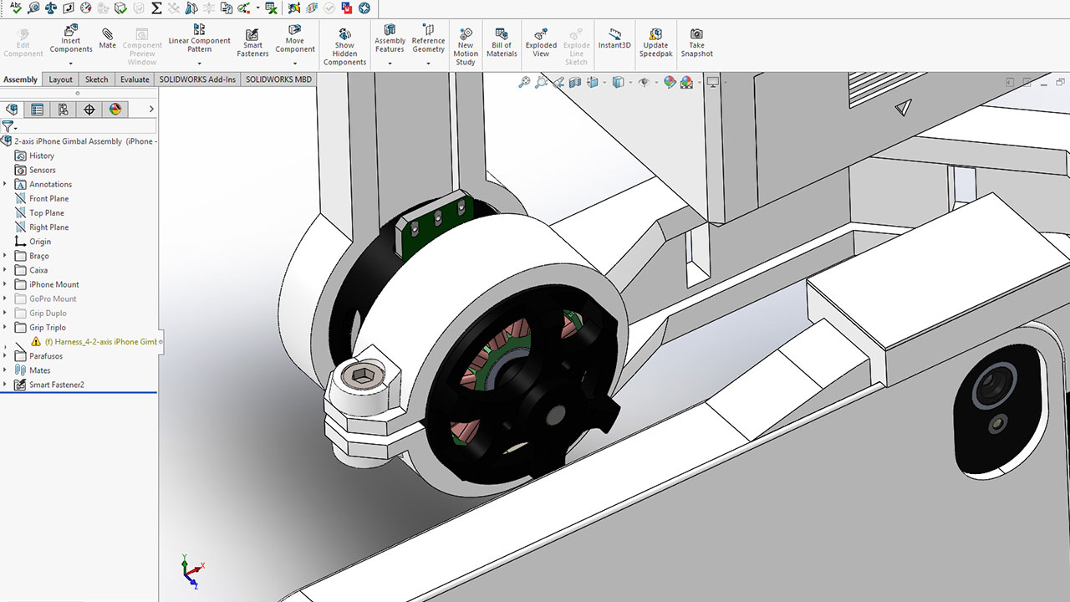The width and height of the screenshot is (1070, 602).
Task: Open Insert Components dropdown arrow
Action: coord(71,64)
